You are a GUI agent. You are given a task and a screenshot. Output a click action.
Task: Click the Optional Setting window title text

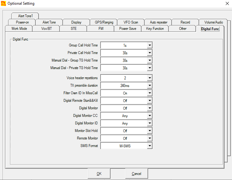click(x=21, y=3)
